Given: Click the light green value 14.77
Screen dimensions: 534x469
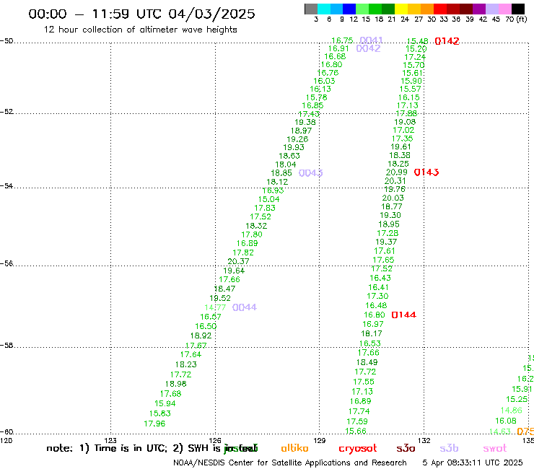Looking at the screenshot, I should 215,307.
